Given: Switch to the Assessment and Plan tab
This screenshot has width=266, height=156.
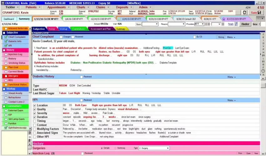Looking at the screenshot, I should [x=101, y=29].
